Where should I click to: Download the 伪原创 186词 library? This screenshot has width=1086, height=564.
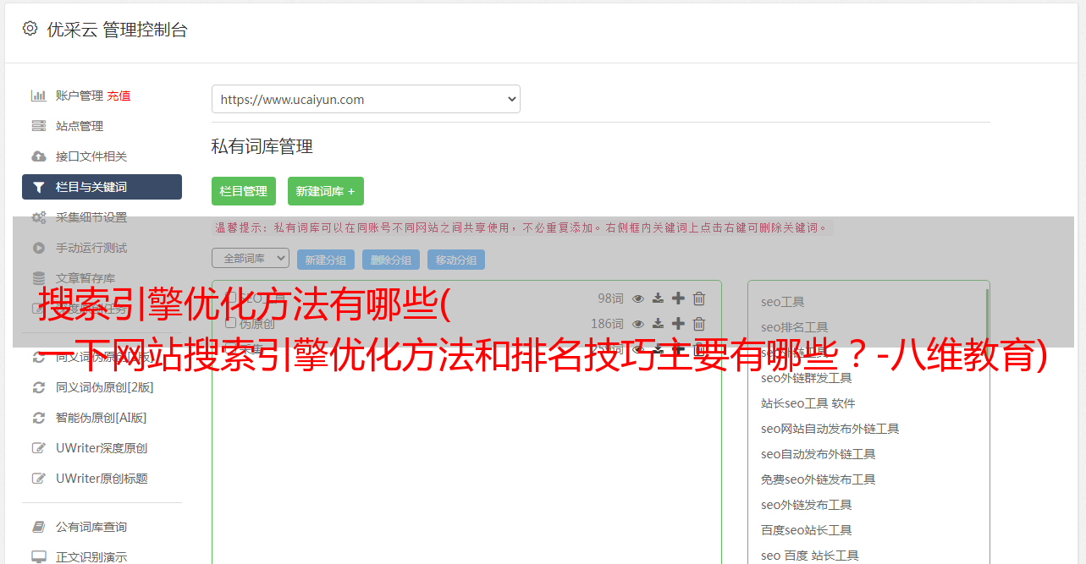pos(658,324)
